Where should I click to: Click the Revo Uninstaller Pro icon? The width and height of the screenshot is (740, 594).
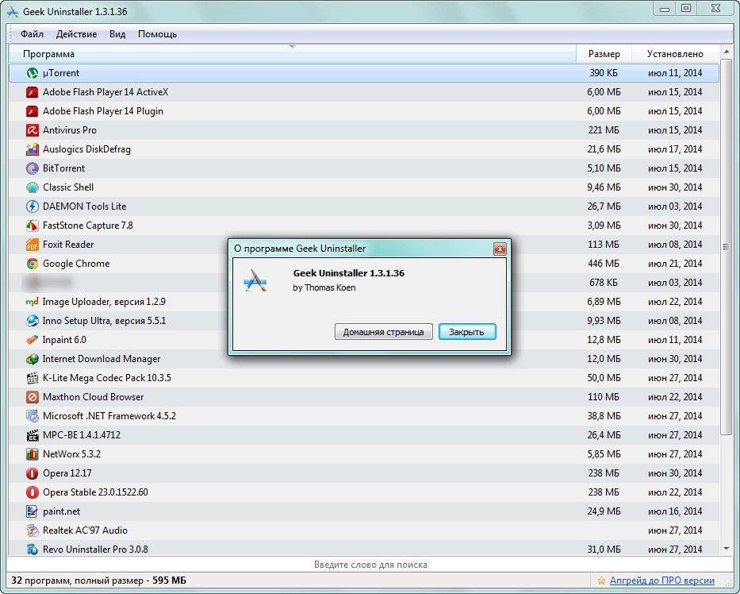pos(32,549)
